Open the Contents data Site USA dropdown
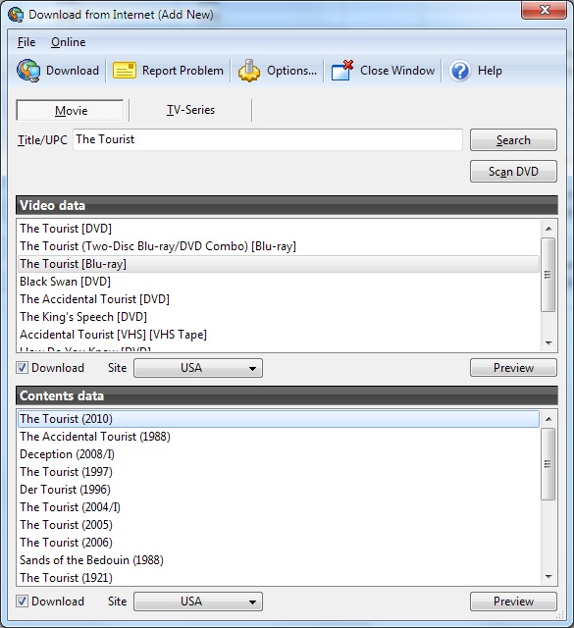The image size is (574, 628). (x=198, y=602)
